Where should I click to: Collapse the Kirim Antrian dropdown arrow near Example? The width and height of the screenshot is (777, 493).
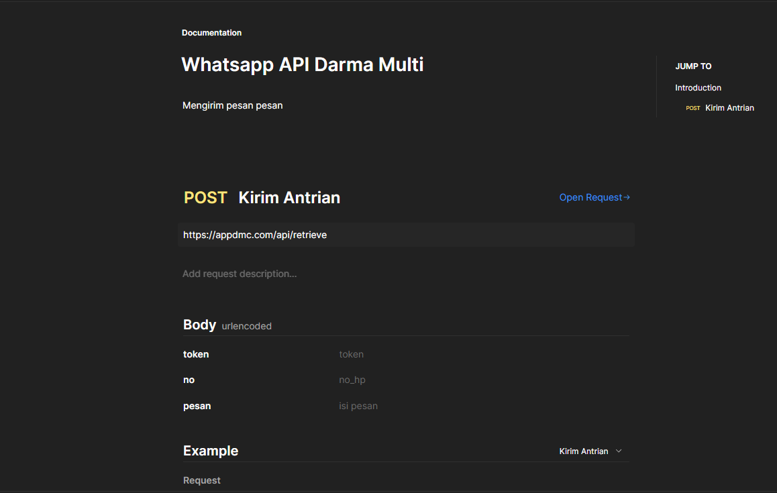click(x=618, y=451)
